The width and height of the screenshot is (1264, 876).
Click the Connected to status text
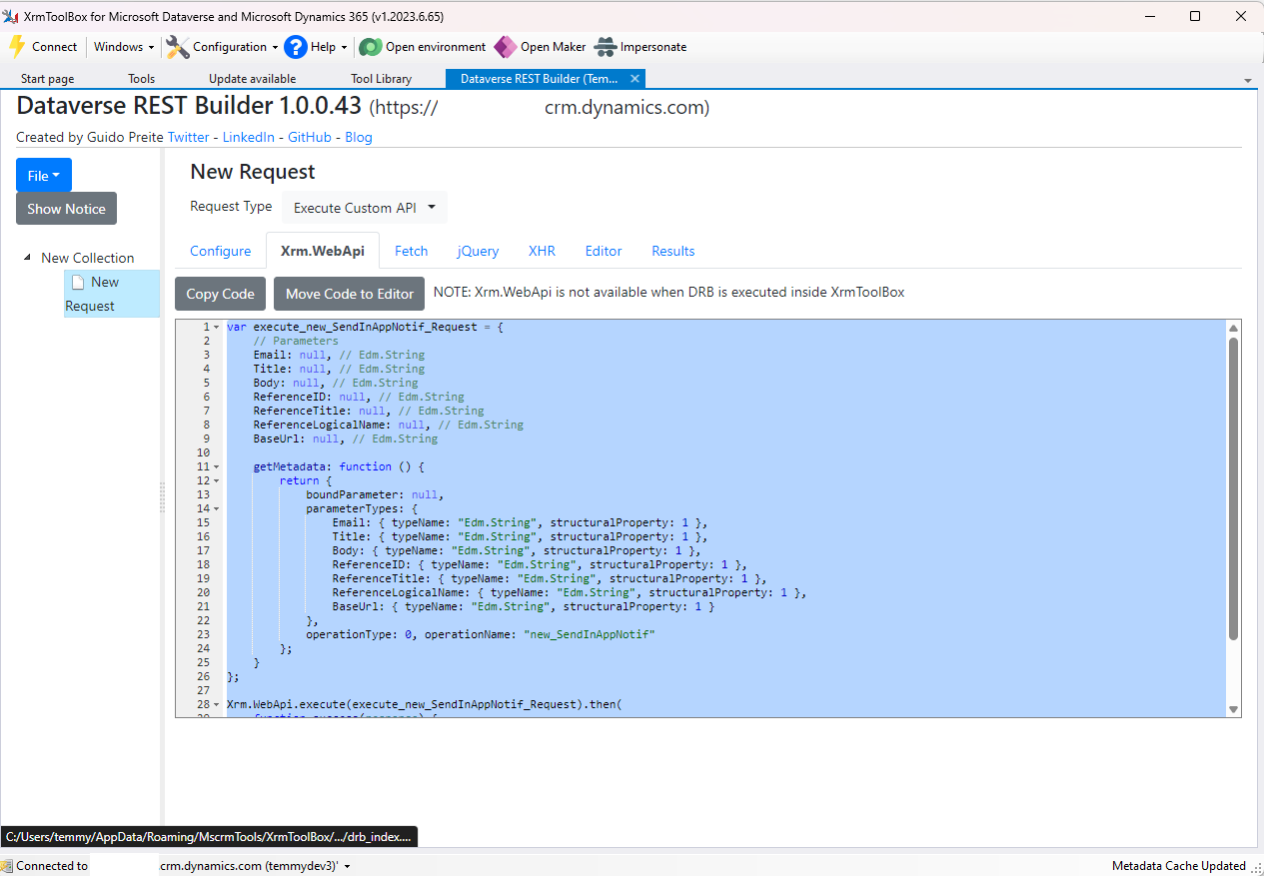coord(52,866)
